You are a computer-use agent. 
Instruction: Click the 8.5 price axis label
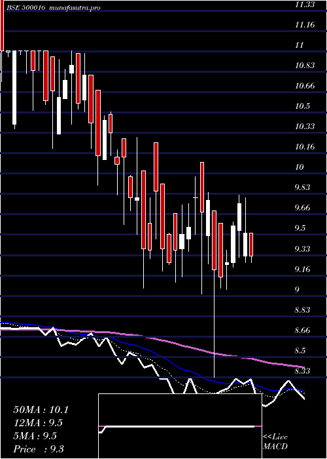(300, 351)
